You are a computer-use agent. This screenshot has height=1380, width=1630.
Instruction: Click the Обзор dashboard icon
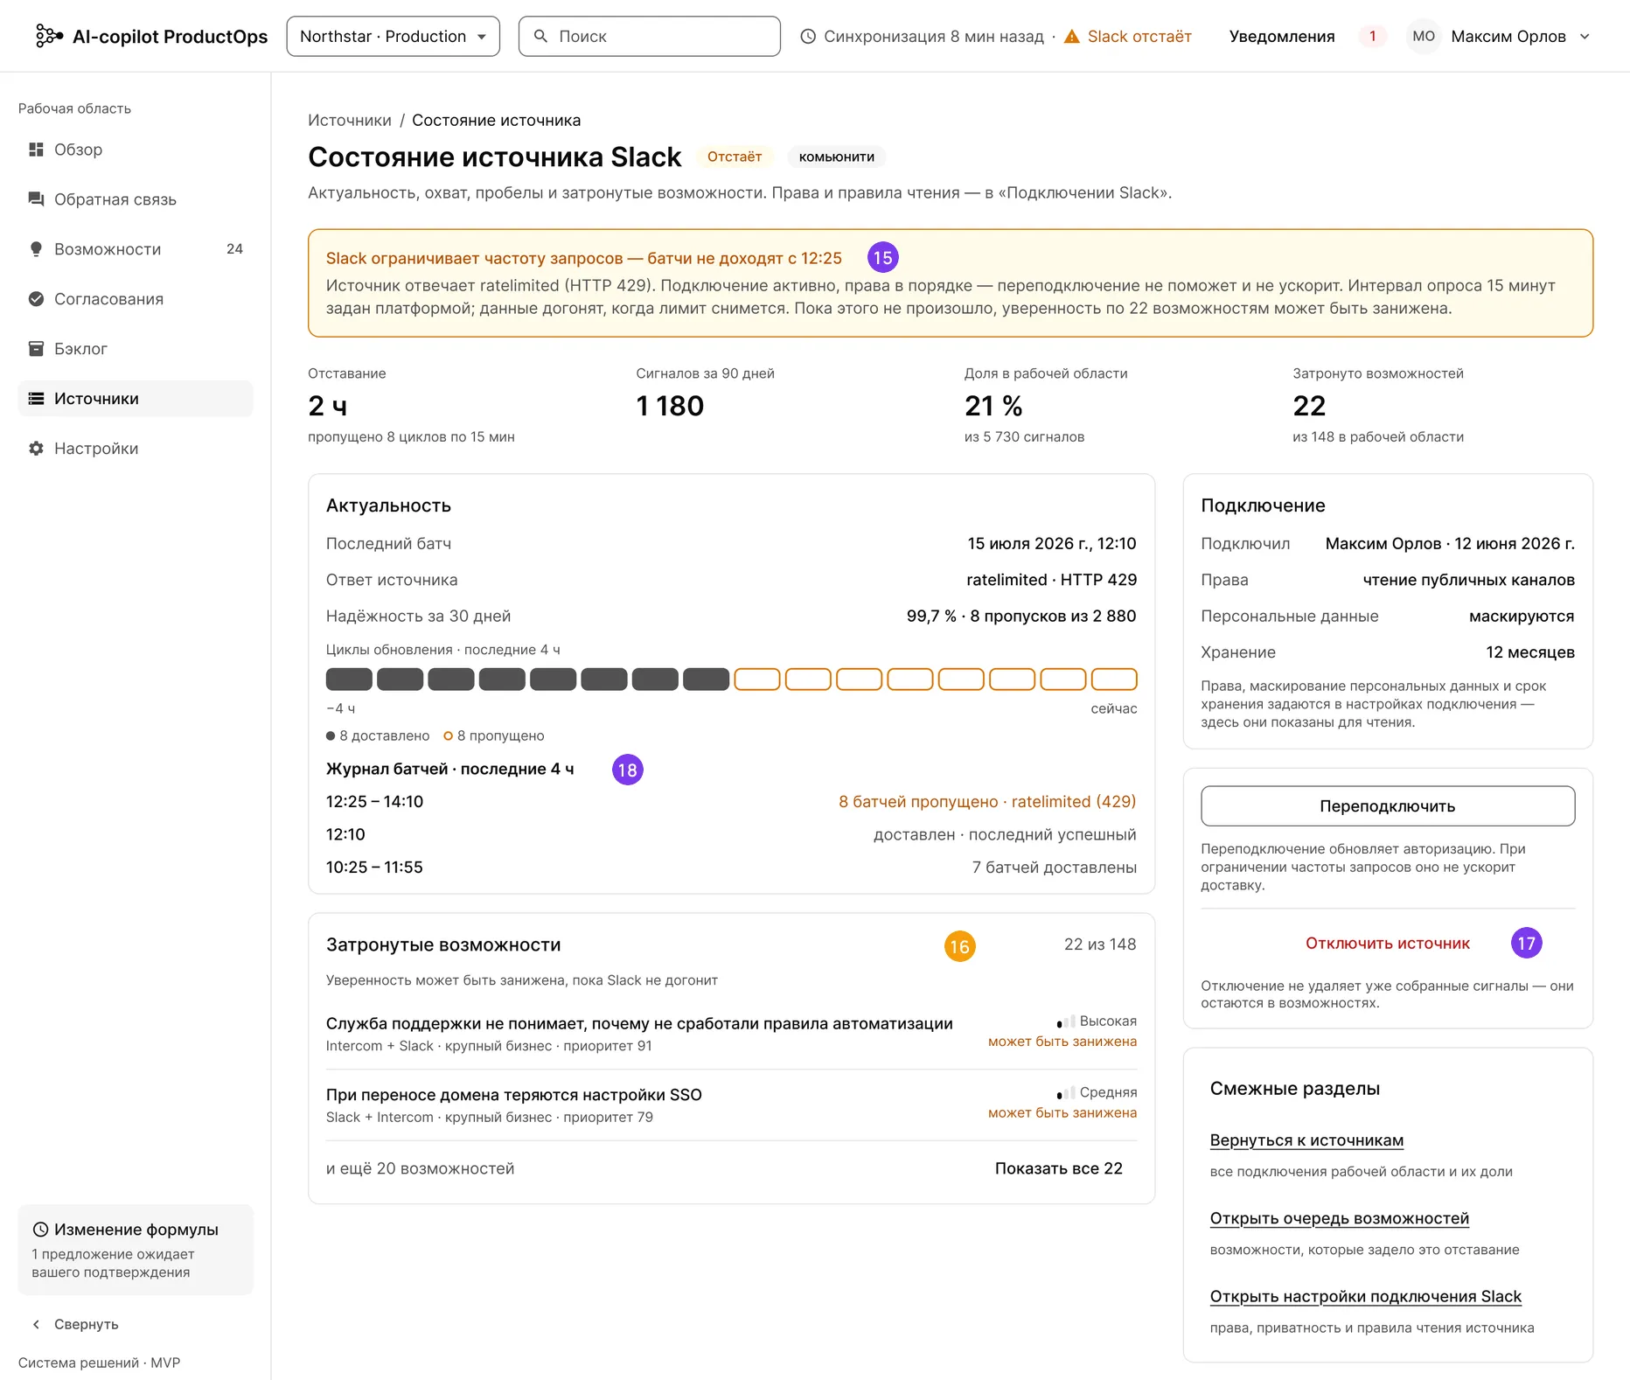coord(36,150)
